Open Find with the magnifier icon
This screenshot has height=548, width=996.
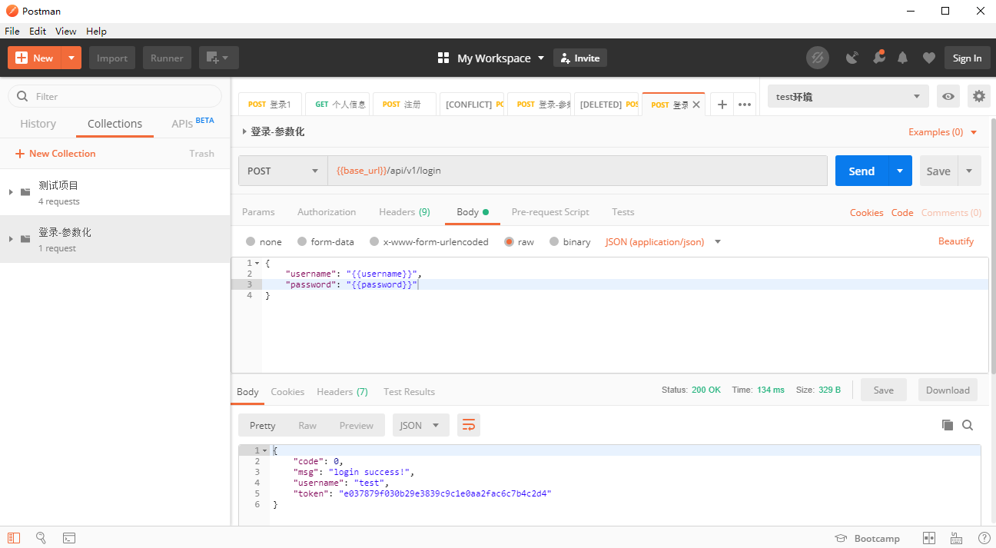(x=41, y=537)
